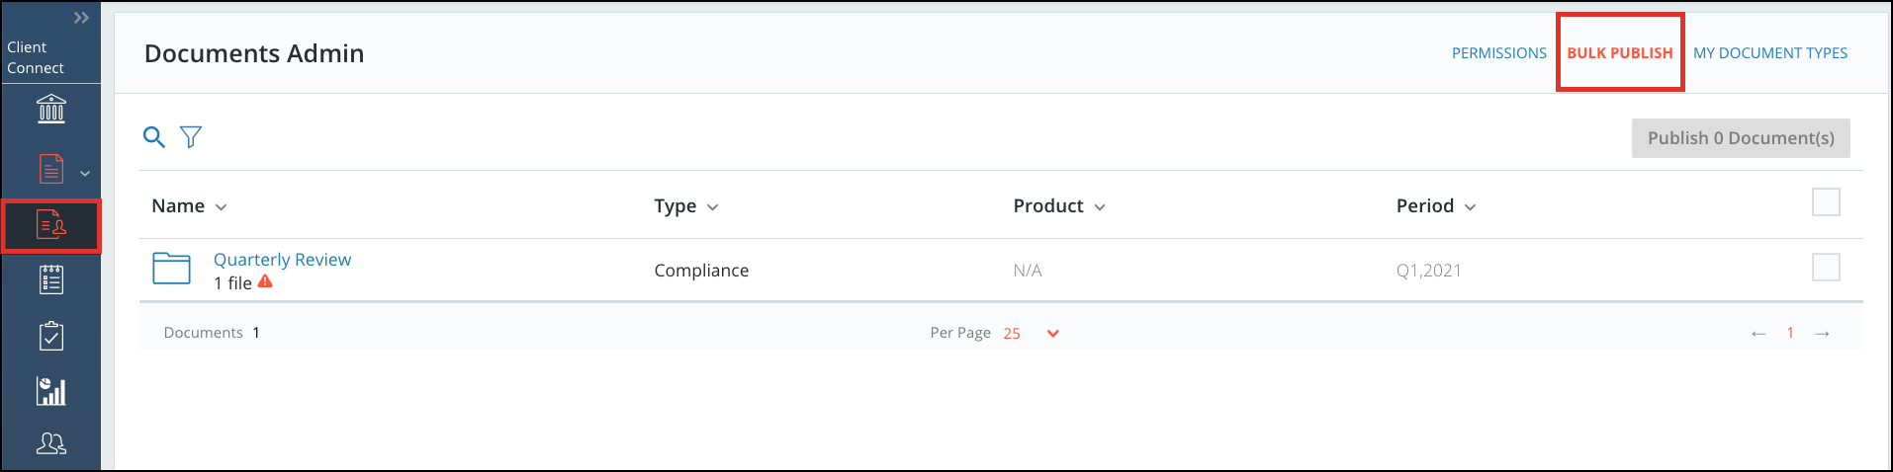Select the Documents Admin sidebar icon

(x=51, y=226)
